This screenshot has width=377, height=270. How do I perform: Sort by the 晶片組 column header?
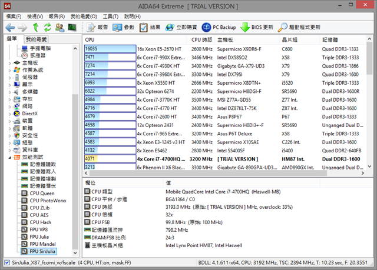300,40
